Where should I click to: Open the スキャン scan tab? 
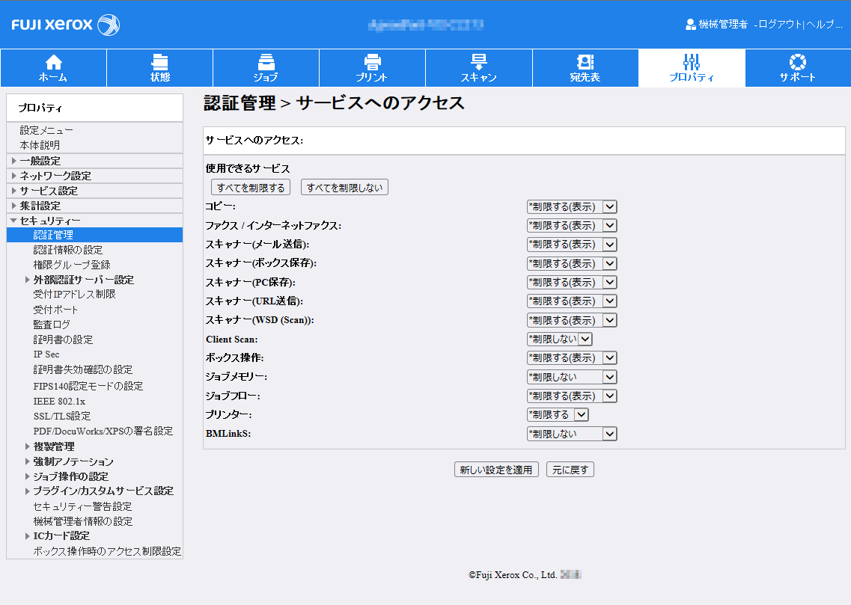(479, 68)
